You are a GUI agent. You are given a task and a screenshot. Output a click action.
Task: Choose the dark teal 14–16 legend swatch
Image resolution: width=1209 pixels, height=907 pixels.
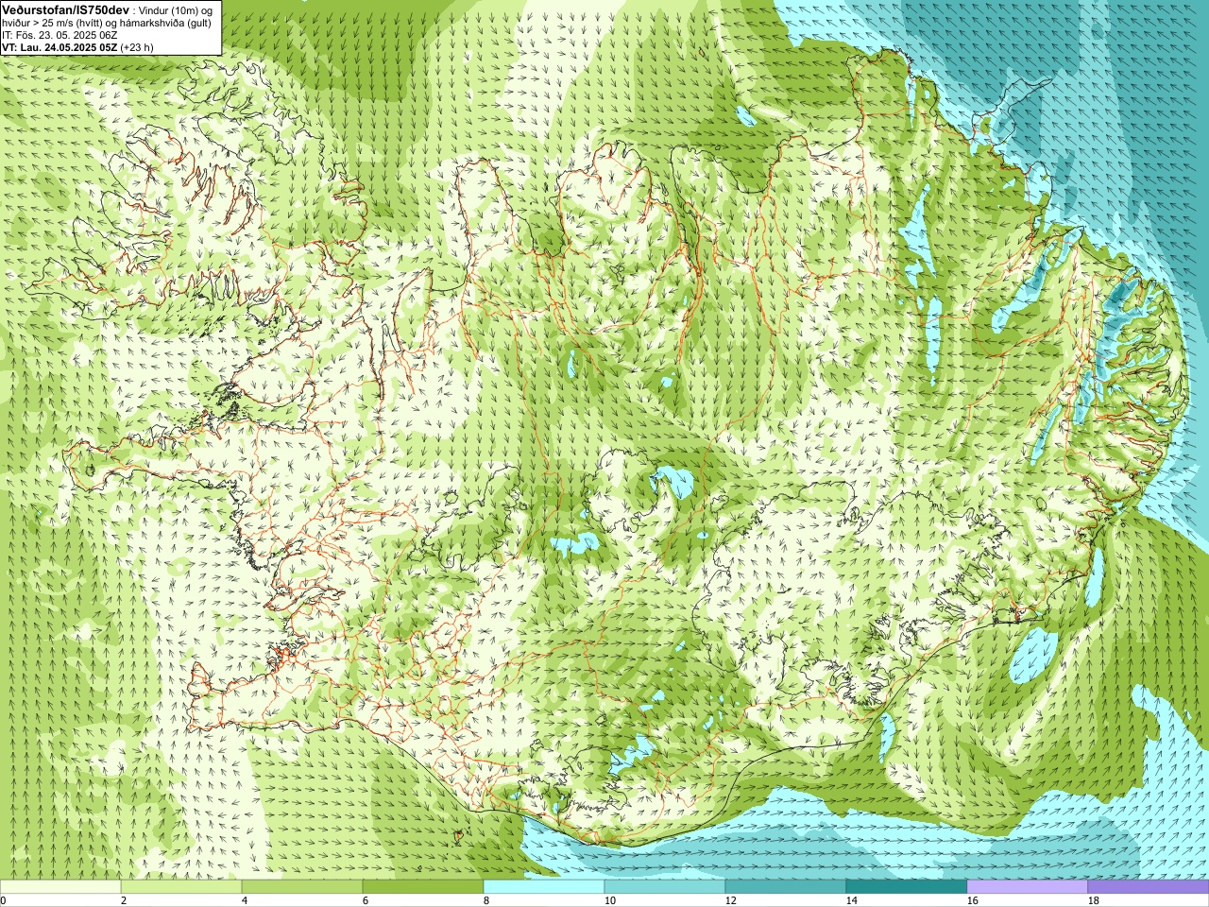[x=907, y=887]
